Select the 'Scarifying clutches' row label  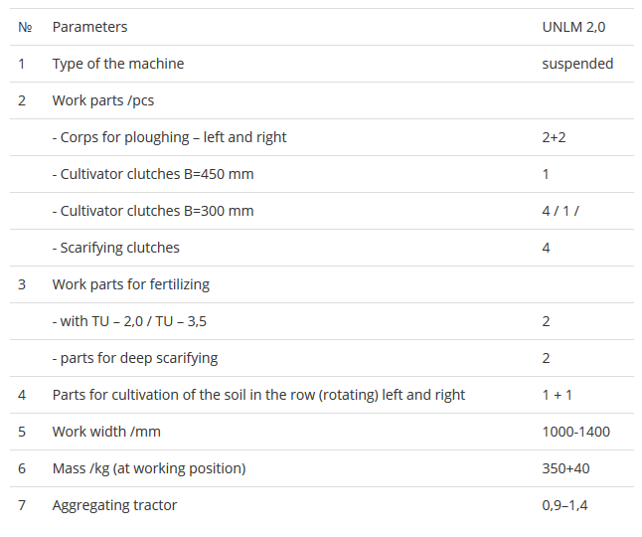pyautogui.click(x=116, y=248)
